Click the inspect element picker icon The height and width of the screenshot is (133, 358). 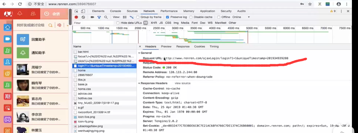76,11
